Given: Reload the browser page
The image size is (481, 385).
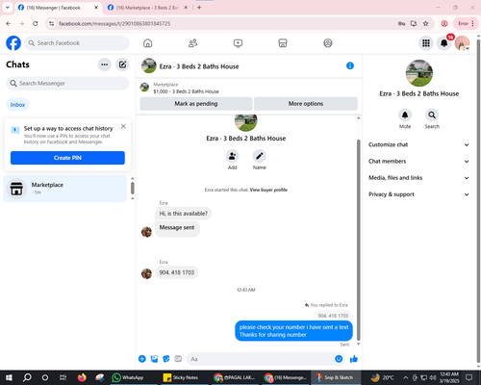Looking at the screenshot, I should (x=36, y=23).
